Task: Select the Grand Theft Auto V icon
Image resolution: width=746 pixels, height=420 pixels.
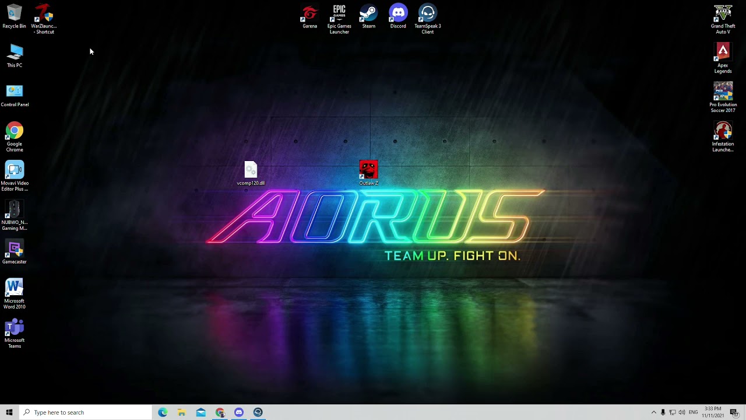Action: pos(723,19)
